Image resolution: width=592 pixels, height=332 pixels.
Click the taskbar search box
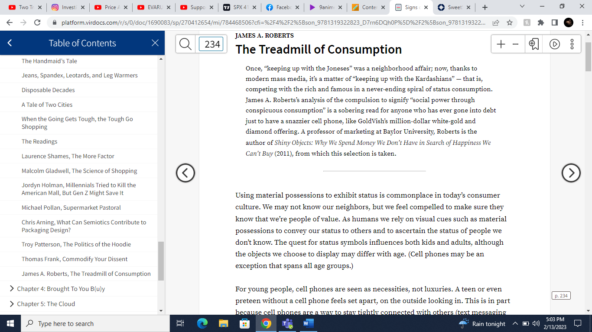(x=95, y=323)
